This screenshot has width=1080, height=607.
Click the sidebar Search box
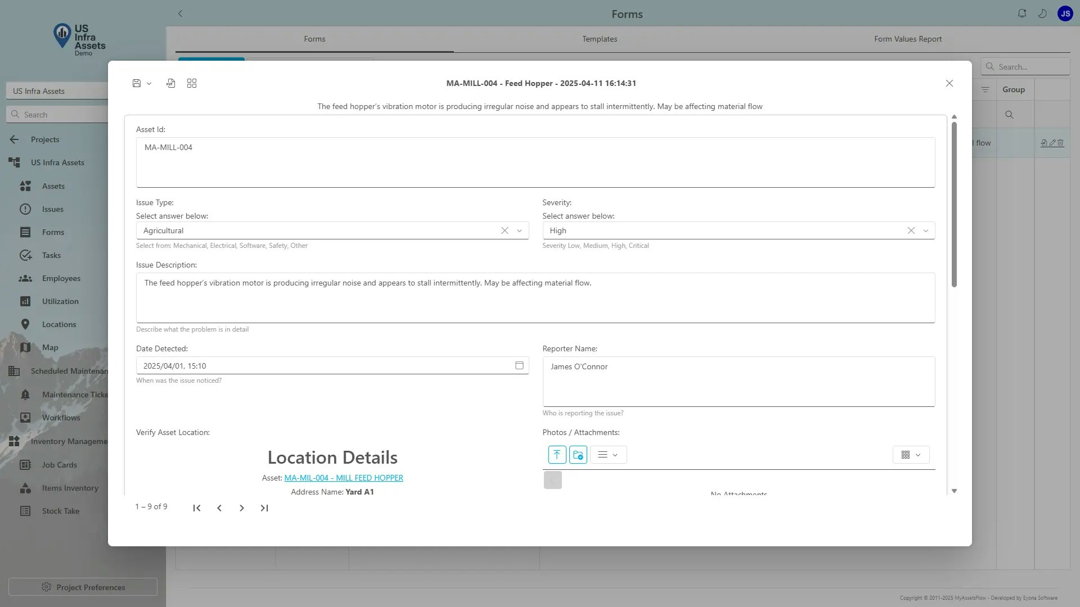pyautogui.click(x=57, y=114)
